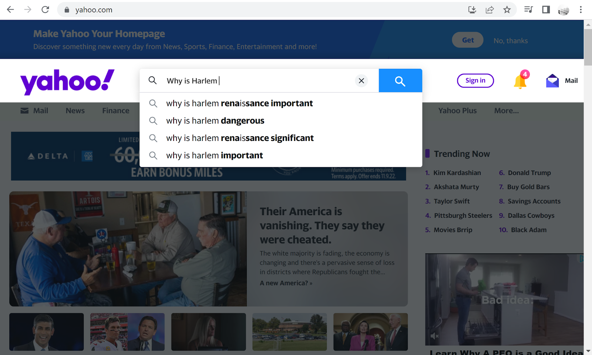Go back to the previous page
This screenshot has width=592, height=355.
10,10
